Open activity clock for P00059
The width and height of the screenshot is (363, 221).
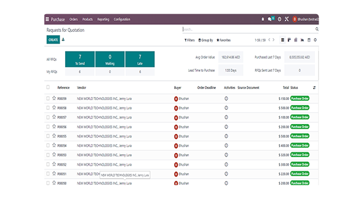point(226,99)
